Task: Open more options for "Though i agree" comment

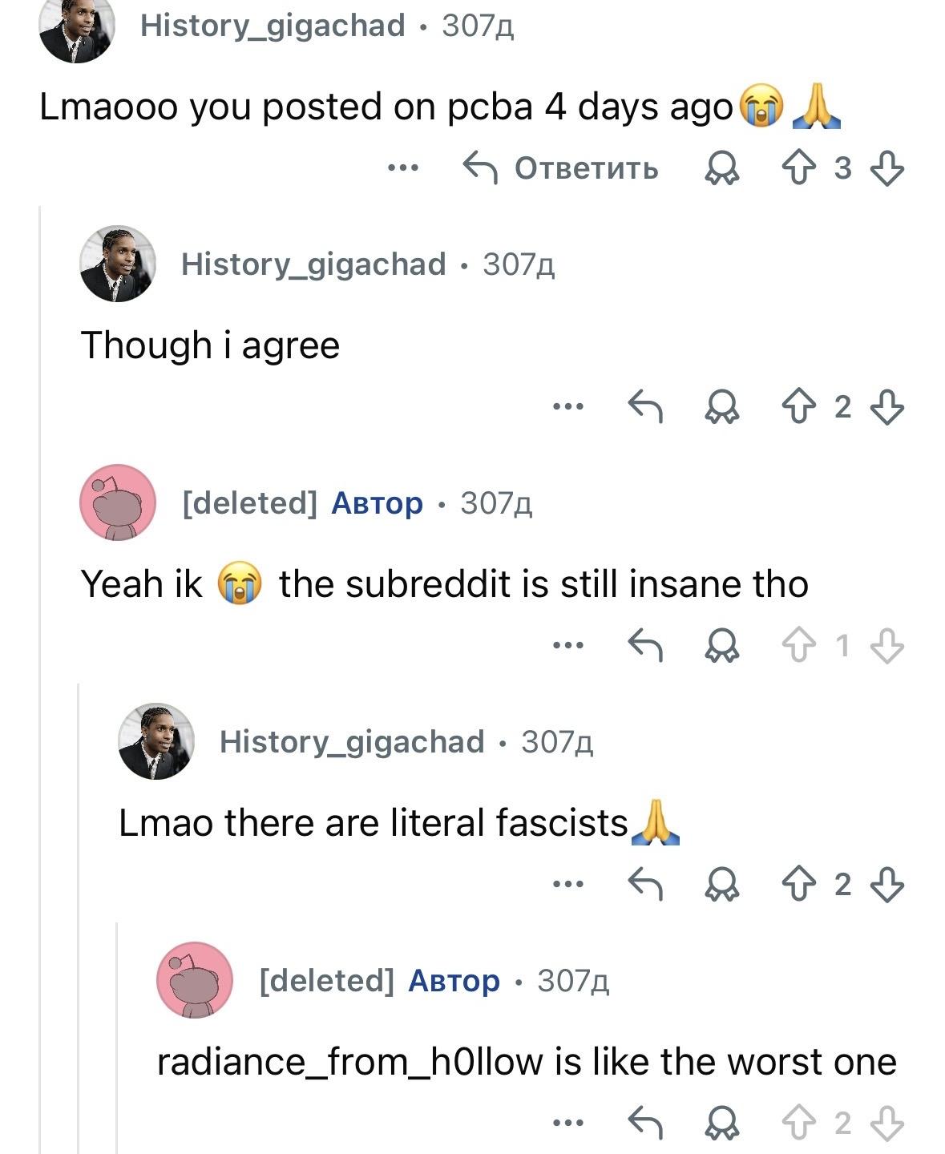Action: 567,407
